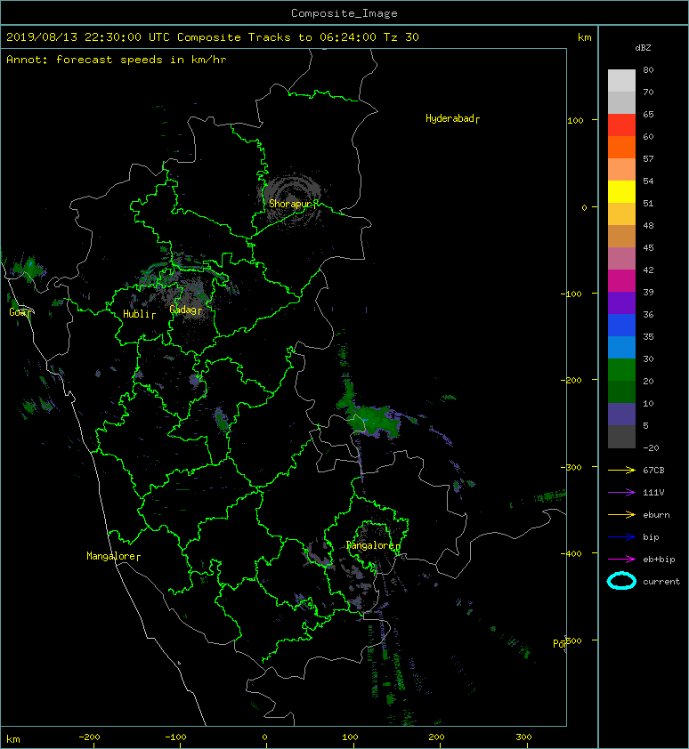Pick the magenta swatch above 39
Screen dimensions: 689x749
coord(621,280)
